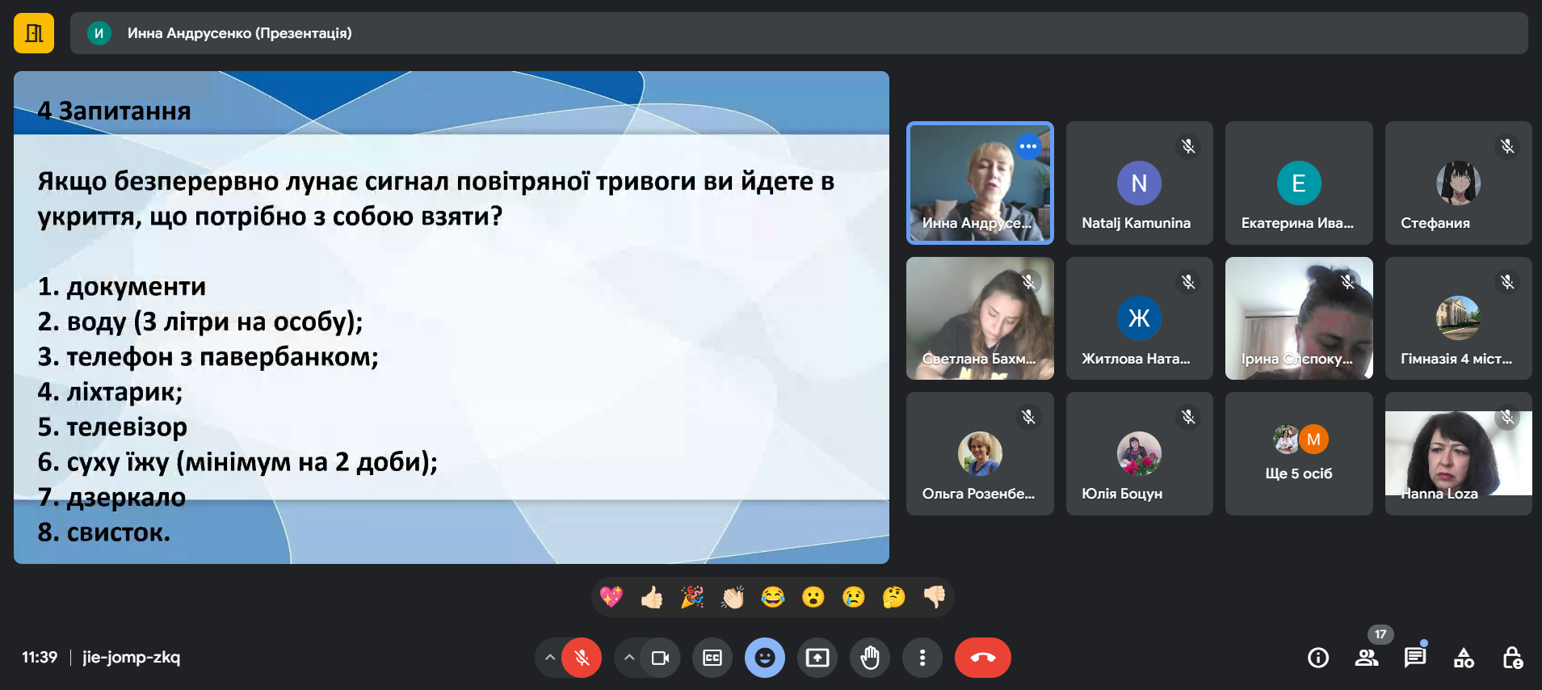This screenshot has width=1542, height=690.
Task: Expand audio settings arrow beside microphone
Action: (550, 658)
